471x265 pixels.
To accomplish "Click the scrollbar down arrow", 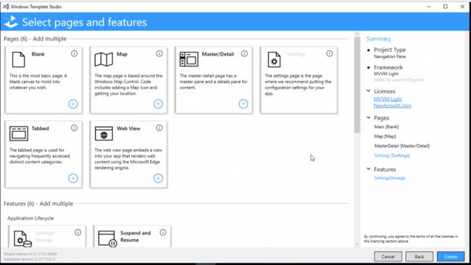I will (x=357, y=244).
